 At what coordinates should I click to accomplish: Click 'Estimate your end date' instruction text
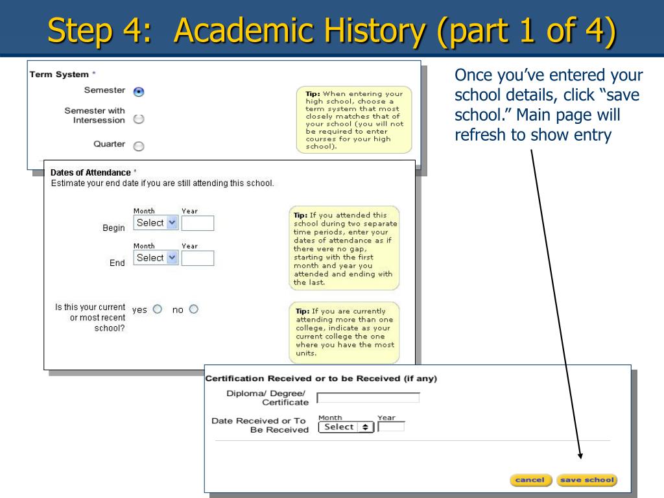pos(162,184)
